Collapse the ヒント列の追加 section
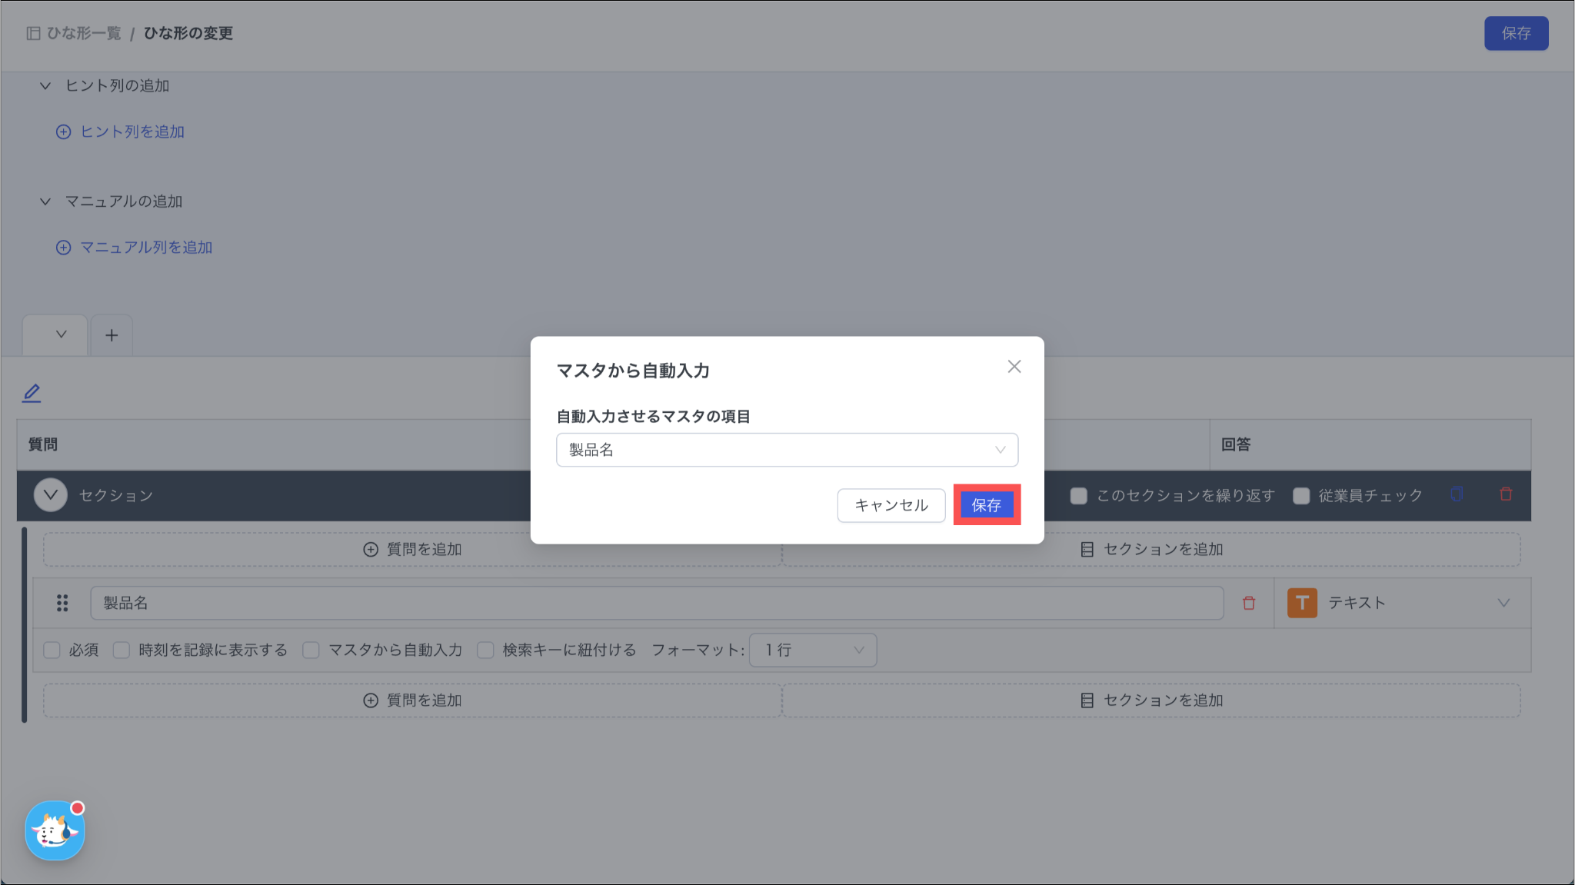Viewport: 1575px width, 885px height. coord(45,85)
